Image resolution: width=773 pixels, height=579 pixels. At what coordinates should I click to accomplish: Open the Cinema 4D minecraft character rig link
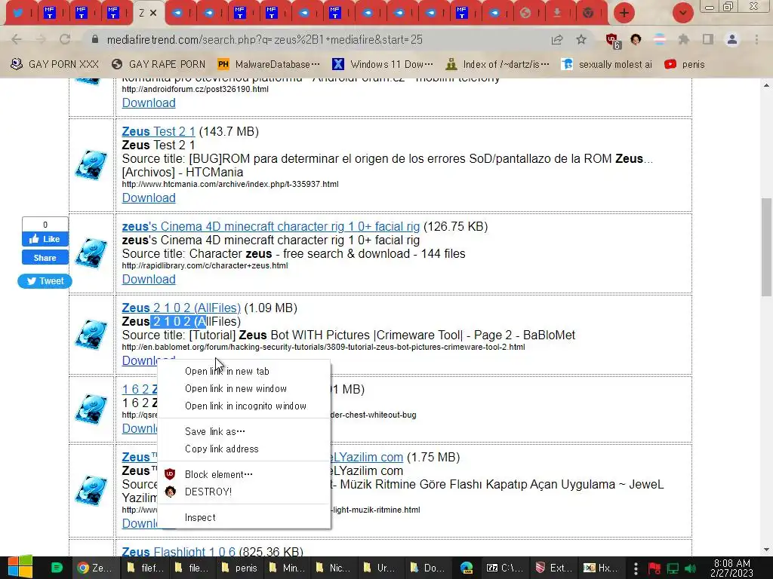click(x=271, y=226)
